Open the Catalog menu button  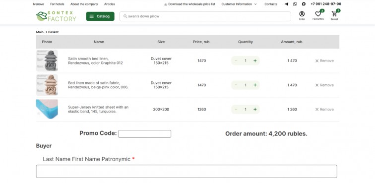[100, 16]
